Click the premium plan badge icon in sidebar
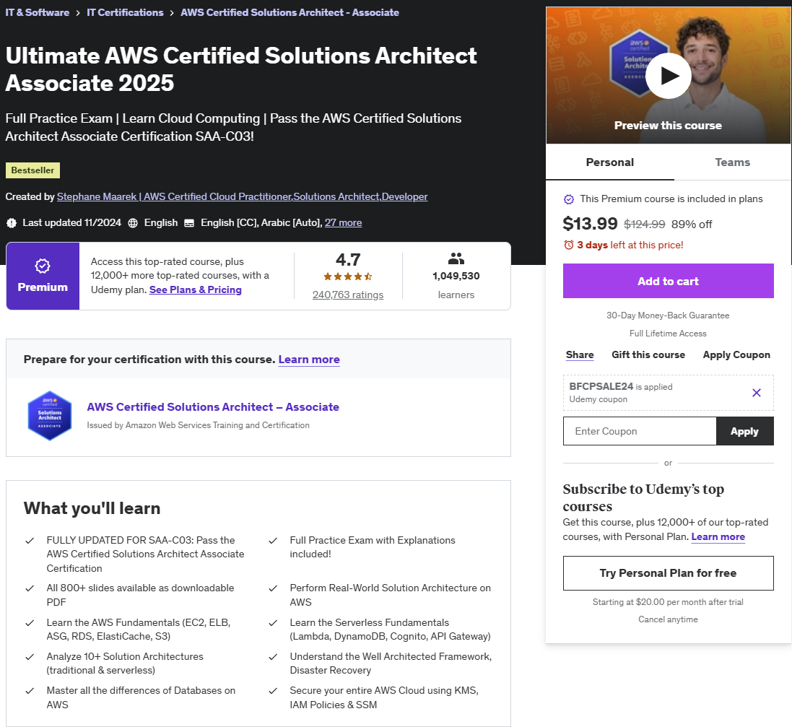The height and width of the screenshot is (727, 792). click(x=569, y=199)
